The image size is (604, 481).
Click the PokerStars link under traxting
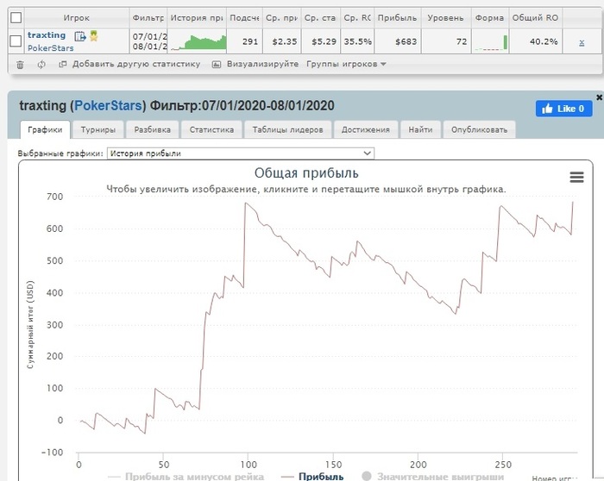pyautogui.click(x=50, y=48)
